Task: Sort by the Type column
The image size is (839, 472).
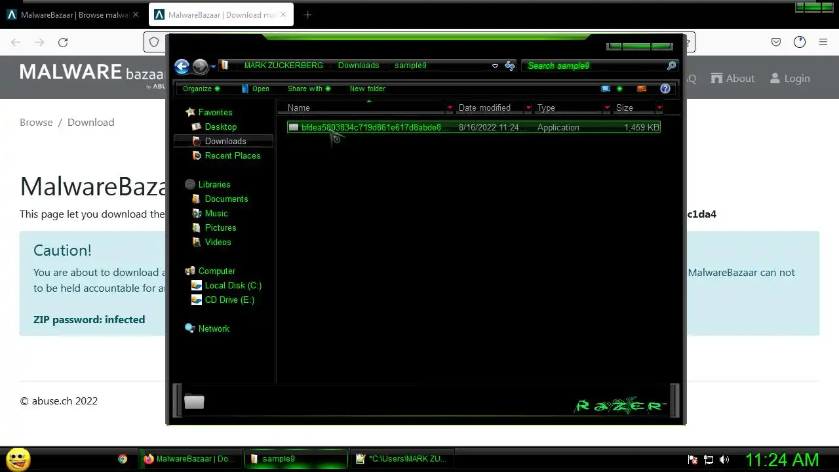Action: [x=569, y=108]
